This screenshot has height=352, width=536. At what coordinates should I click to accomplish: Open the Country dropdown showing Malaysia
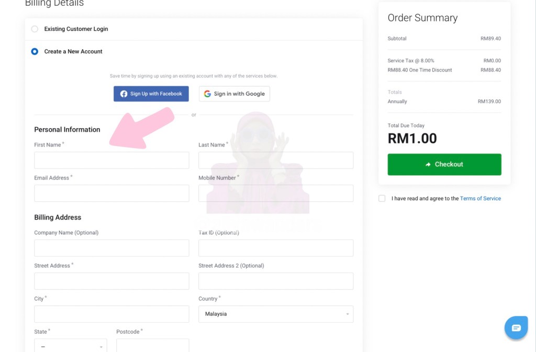click(x=275, y=314)
